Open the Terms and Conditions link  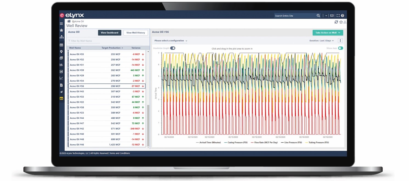pos(119,153)
